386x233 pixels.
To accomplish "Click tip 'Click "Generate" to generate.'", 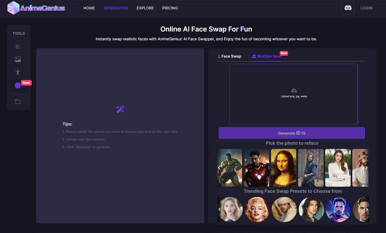I will click(x=87, y=147).
